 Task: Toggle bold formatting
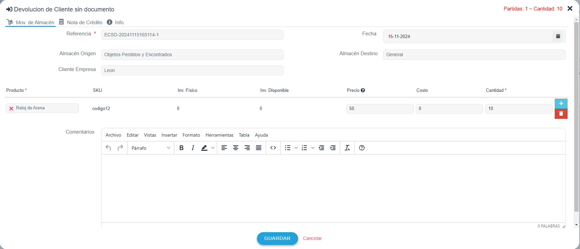[181, 148]
